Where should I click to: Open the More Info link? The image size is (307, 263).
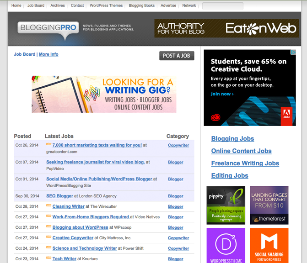(x=48, y=54)
